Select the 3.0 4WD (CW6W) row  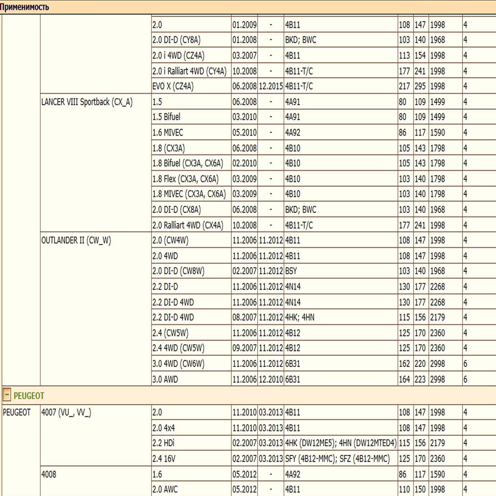coord(178,364)
